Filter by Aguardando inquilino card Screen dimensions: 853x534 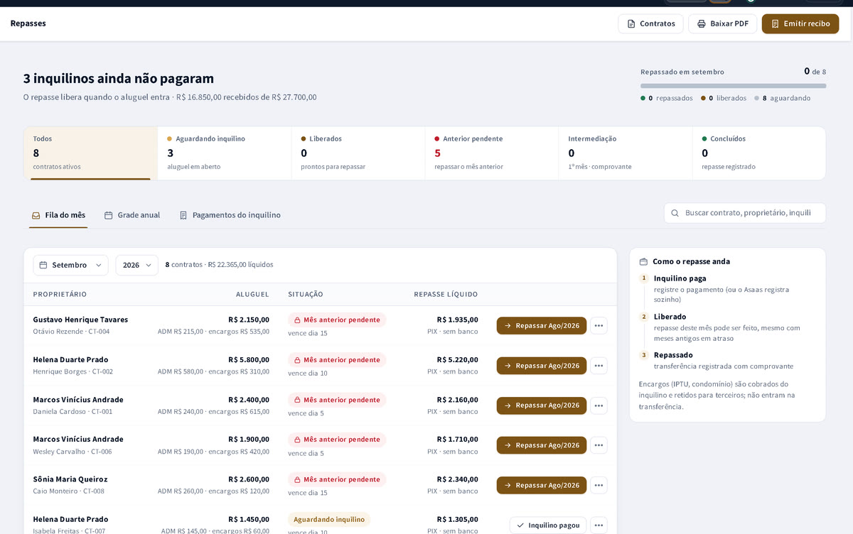click(225, 153)
